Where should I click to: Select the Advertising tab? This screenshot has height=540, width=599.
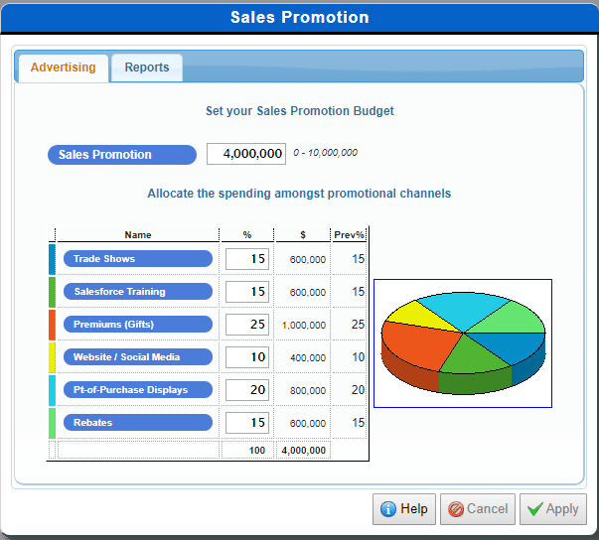tap(64, 67)
